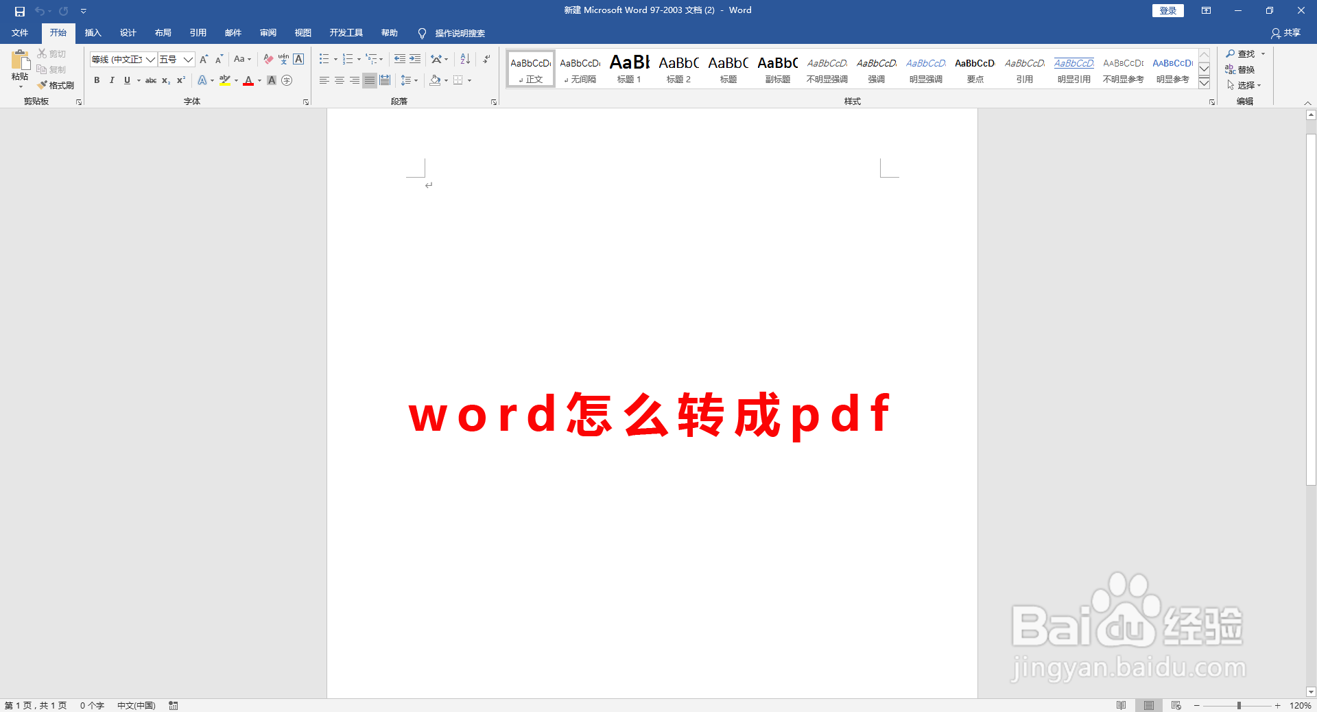Open the font name dropdown (等线)

tap(150, 60)
